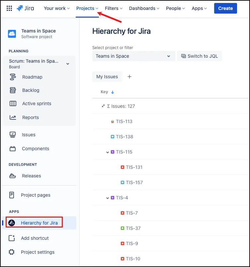Click the Project settings gear icon

click(12, 252)
